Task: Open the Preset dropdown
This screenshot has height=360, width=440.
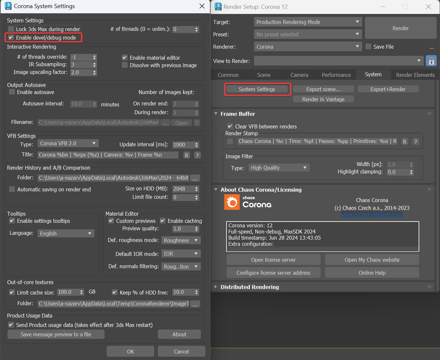Action: tap(308, 34)
